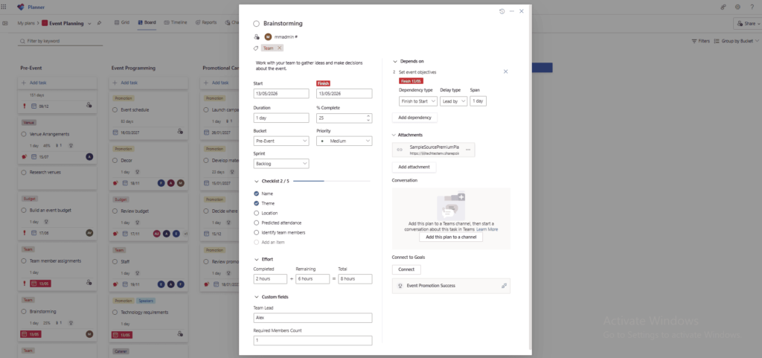
Task: Click the mmadmin avatar in the dialog
Action: tap(268, 37)
